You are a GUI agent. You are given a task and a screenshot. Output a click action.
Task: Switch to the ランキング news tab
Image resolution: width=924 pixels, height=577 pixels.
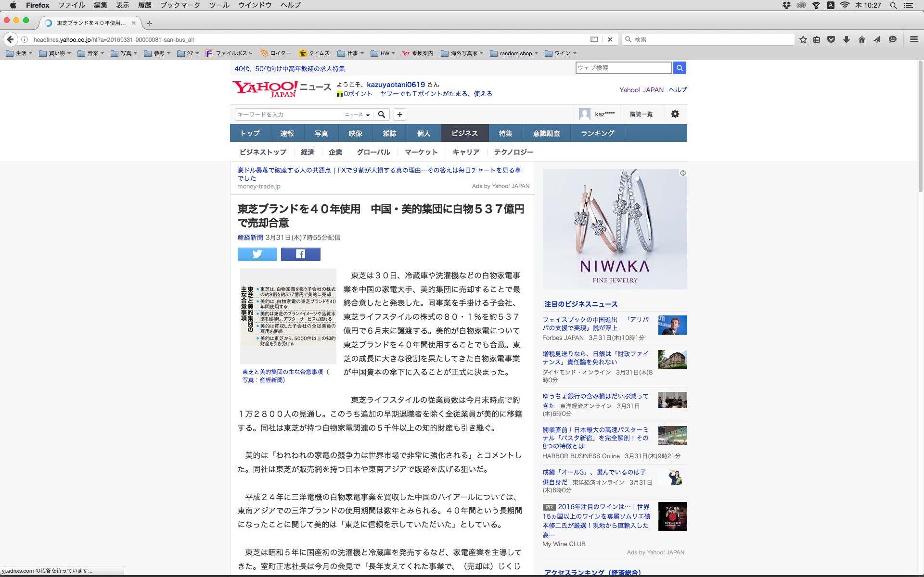pyautogui.click(x=597, y=133)
